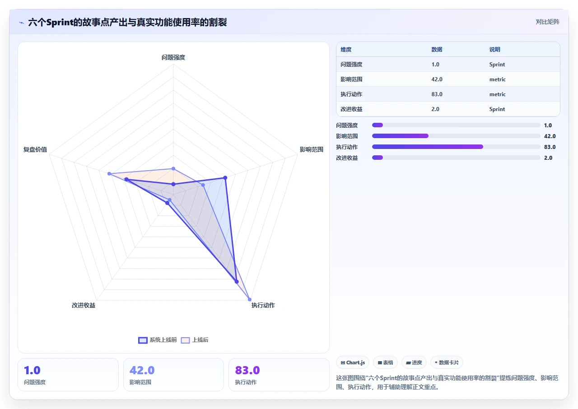Click the Chart.js tag icon
578x409 pixels.
[343, 363]
